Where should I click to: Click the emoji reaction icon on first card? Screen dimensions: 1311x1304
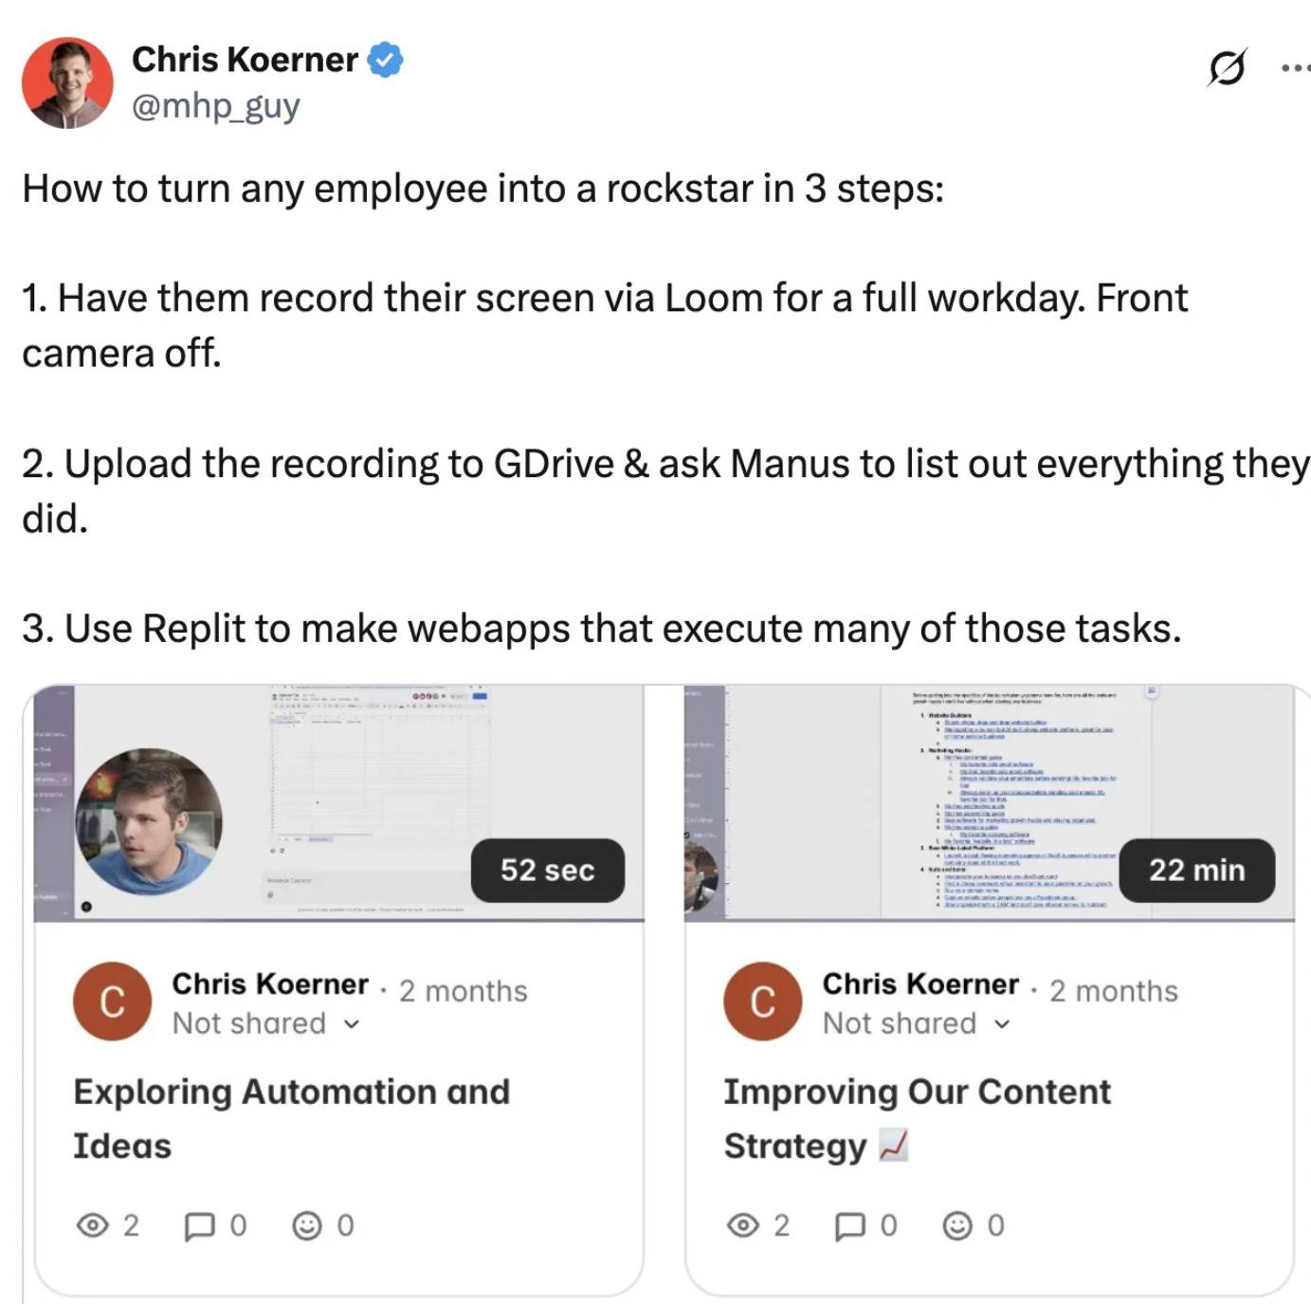pos(306,1225)
